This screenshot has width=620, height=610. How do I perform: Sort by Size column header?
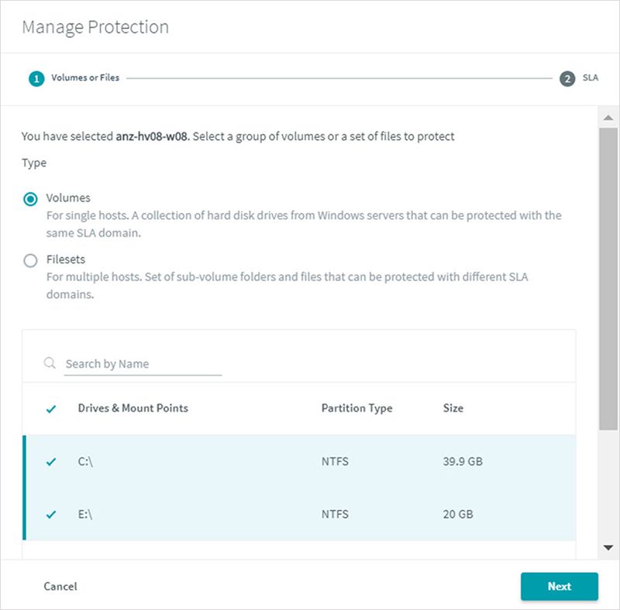tap(453, 408)
